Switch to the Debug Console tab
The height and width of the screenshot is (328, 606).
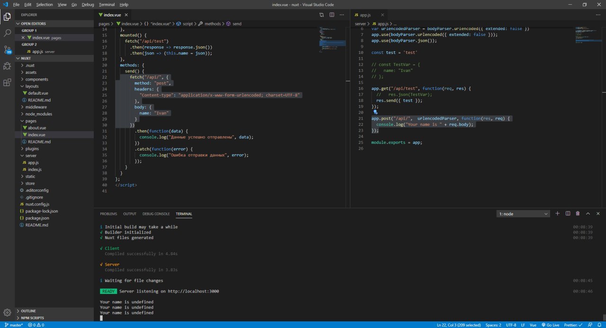point(156,214)
